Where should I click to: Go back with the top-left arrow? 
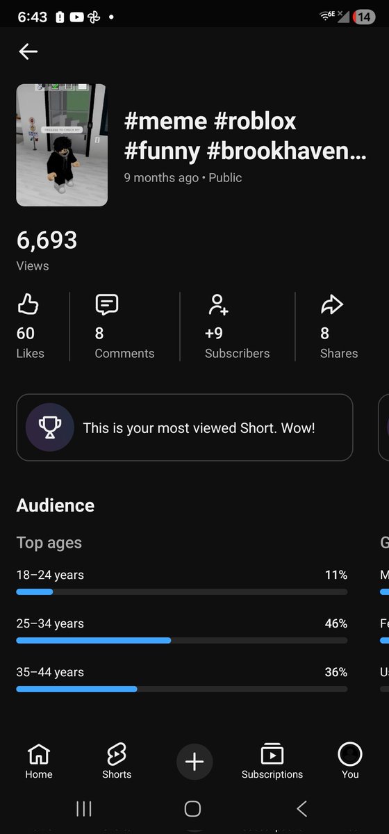[28, 51]
